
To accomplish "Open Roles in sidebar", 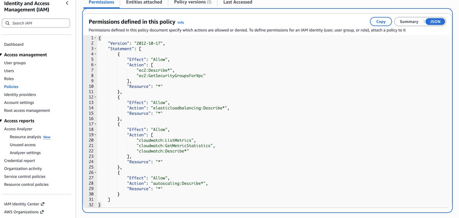I will point(9,79).
